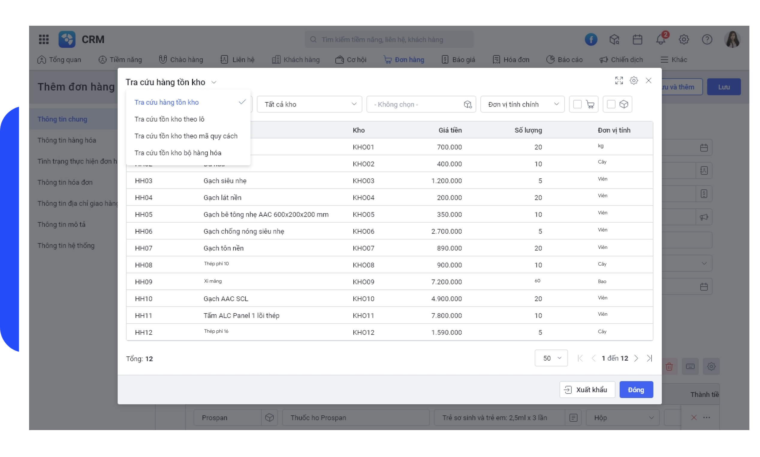Open the inventory dialog settings gear

(633, 81)
